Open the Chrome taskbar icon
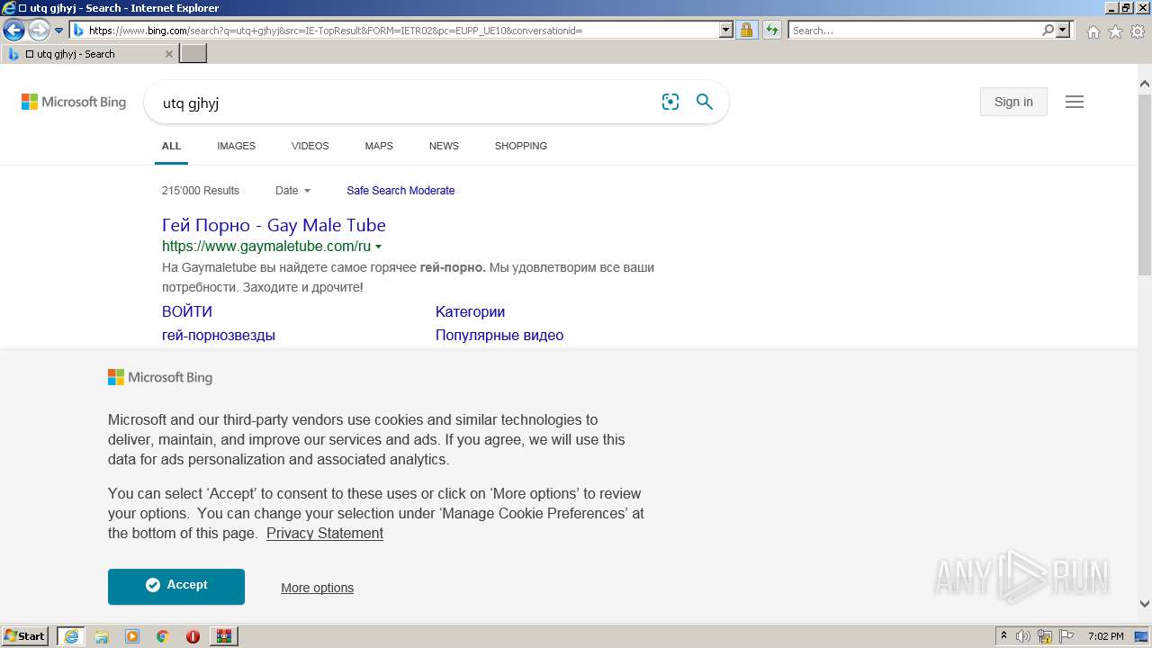Image resolution: width=1152 pixels, height=648 pixels. [x=163, y=636]
